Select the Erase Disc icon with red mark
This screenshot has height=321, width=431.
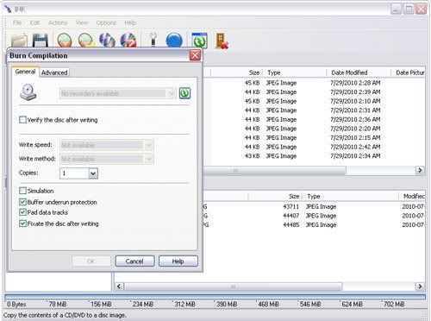click(128, 41)
